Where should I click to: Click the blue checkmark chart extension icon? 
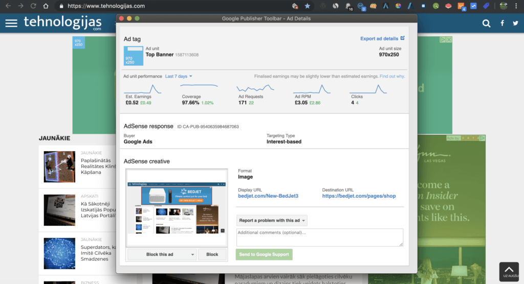[473, 6]
